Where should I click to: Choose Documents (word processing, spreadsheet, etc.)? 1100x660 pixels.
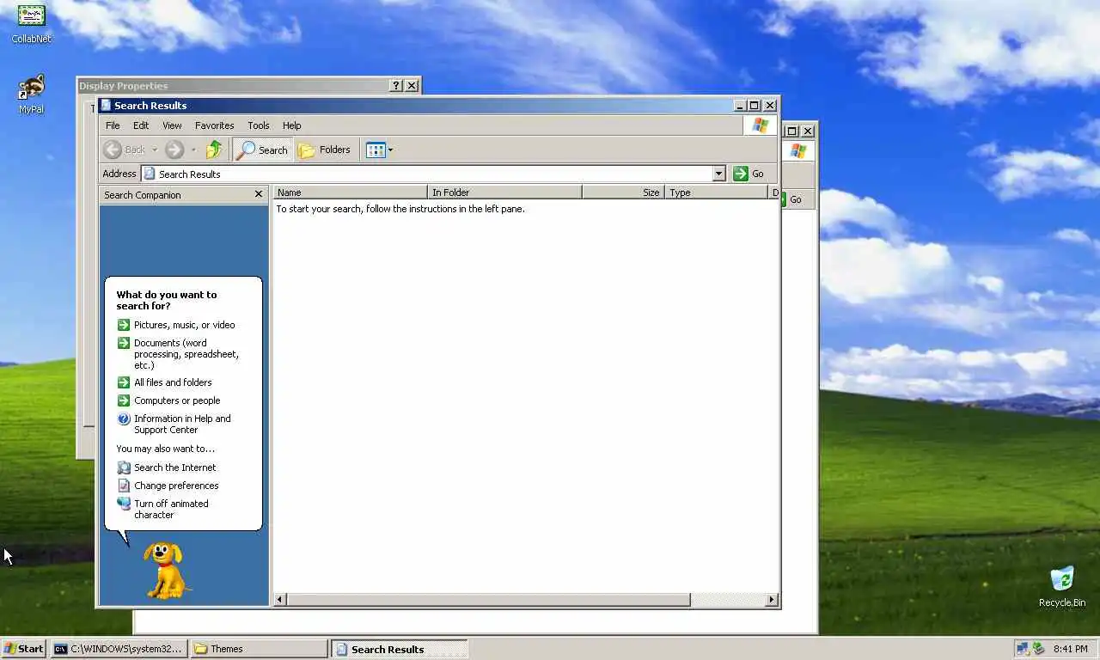186,354
